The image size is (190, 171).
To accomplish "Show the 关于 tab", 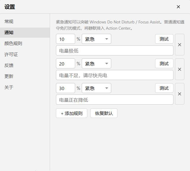I will 25,87.
